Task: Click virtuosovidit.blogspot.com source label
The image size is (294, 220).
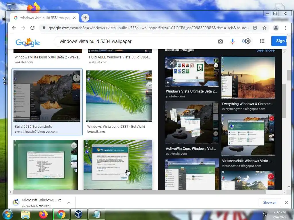Action: tap(241, 166)
